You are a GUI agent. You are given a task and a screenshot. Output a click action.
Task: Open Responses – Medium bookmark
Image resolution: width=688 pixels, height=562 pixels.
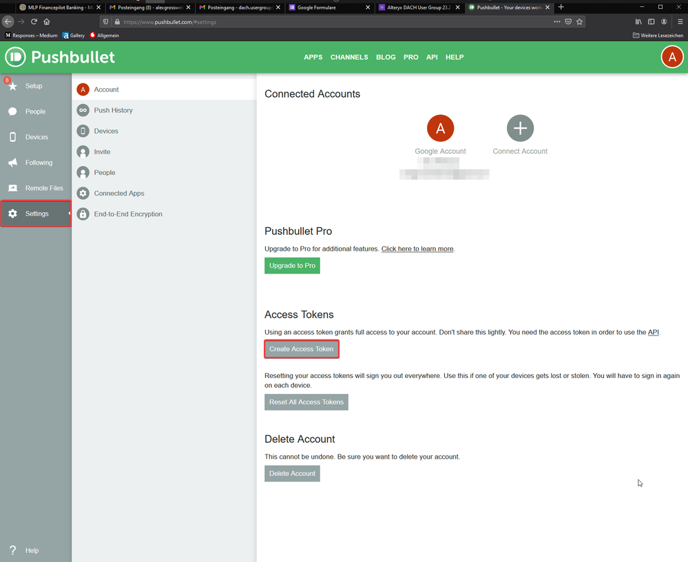click(31, 36)
